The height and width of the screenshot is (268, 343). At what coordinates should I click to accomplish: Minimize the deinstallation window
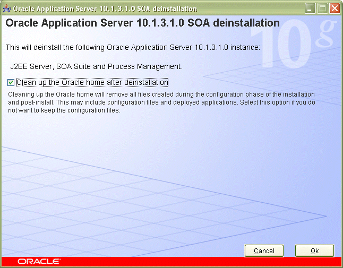pyautogui.click(x=310, y=8)
